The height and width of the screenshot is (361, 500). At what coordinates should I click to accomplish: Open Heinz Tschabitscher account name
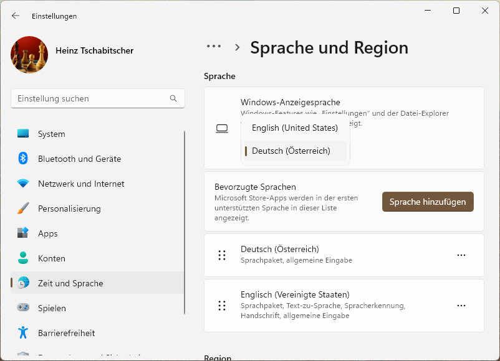(x=94, y=50)
